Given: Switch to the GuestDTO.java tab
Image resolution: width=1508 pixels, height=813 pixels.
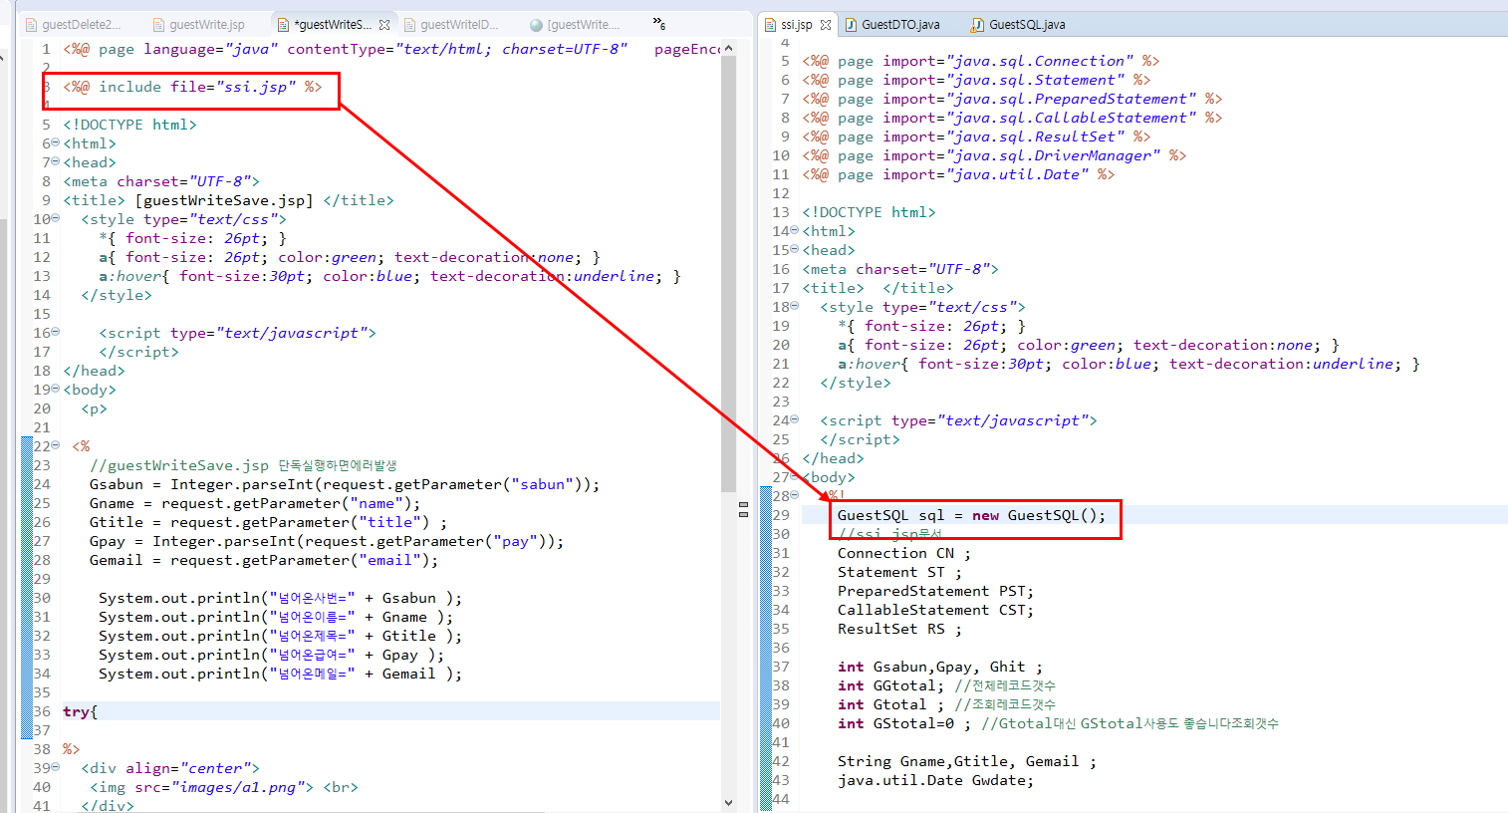Looking at the screenshot, I should click(900, 25).
